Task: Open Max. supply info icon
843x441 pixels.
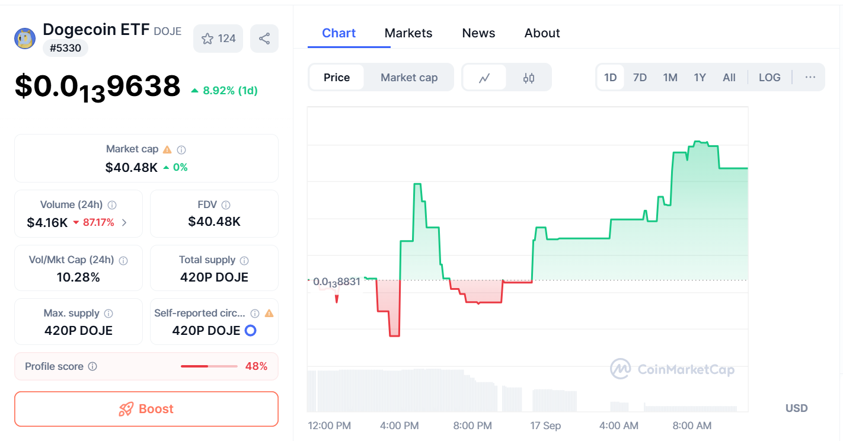Action: pyautogui.click(x=108, y=314)
